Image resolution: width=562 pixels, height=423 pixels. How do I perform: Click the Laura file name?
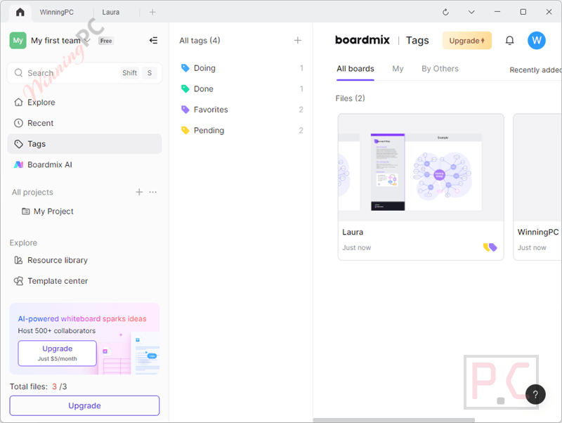(x=353, y=233)
